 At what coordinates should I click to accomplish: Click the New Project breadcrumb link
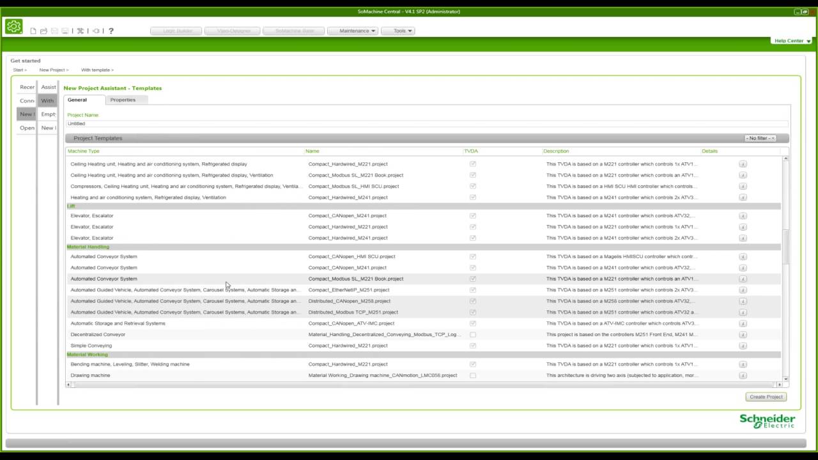coord(52,70)
